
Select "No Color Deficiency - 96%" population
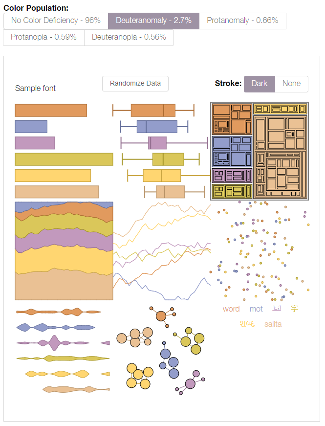(x=55, y=21)
